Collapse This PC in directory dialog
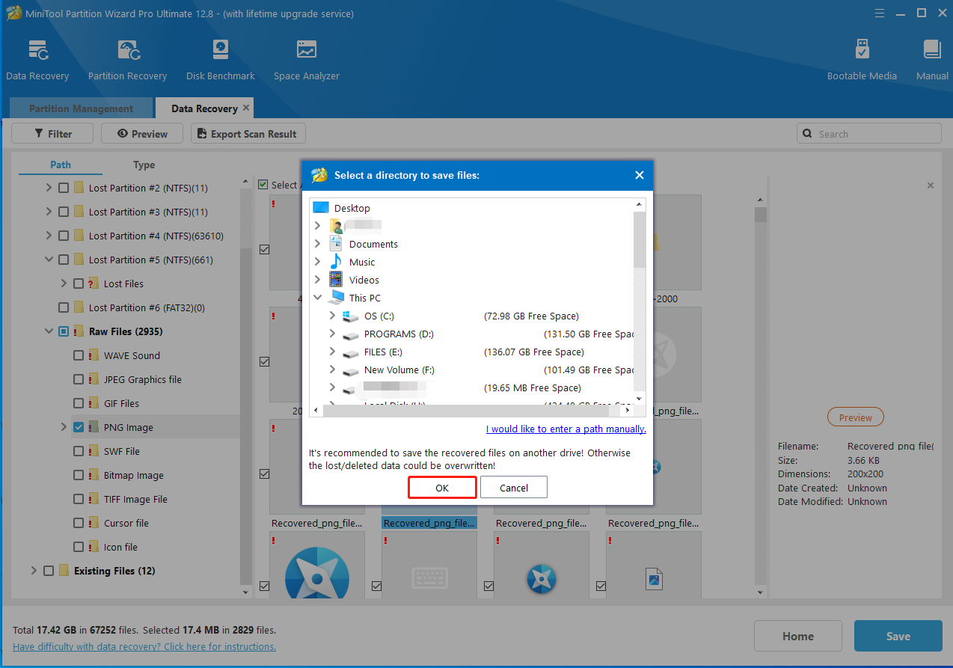The image size is (953, 668). coord(318,298)
